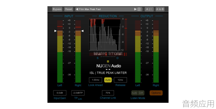Click the 0.0dB Input Gain field

tap(60, 93)
